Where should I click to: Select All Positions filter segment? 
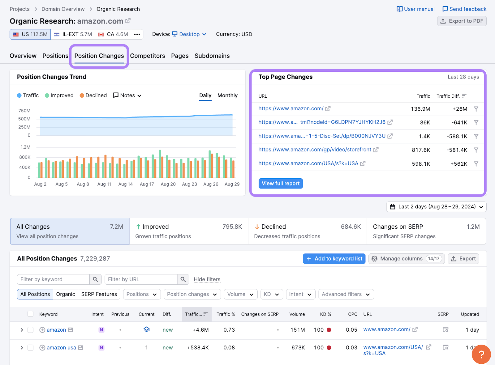click(35, 294)
